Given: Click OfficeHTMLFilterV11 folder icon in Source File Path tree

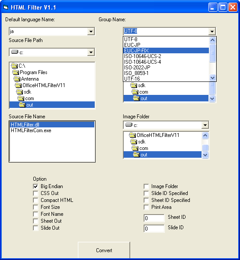Looking at the screenshot, I should pos(18,85).
